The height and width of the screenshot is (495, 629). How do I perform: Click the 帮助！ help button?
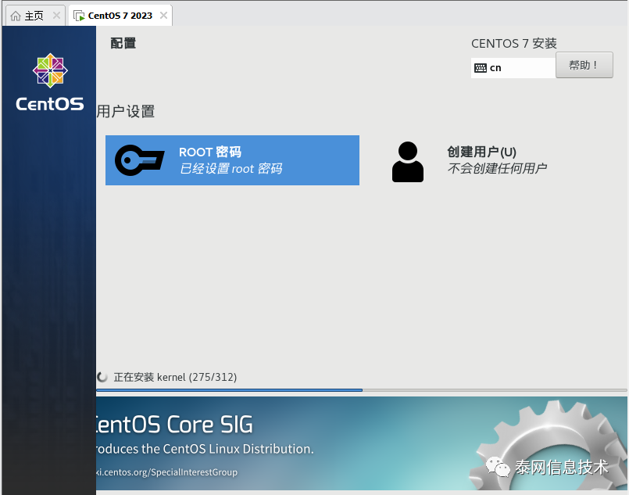[584, 65]
